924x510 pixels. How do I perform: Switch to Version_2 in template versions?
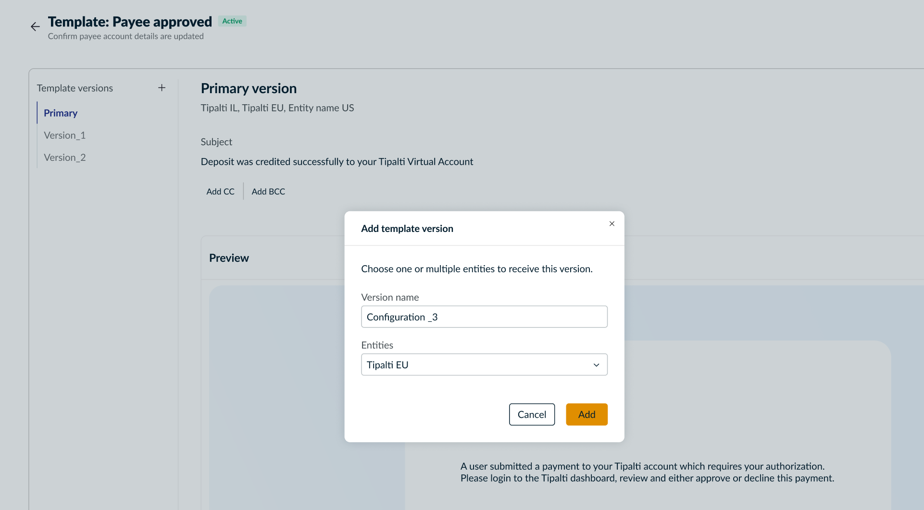point(64,157)
